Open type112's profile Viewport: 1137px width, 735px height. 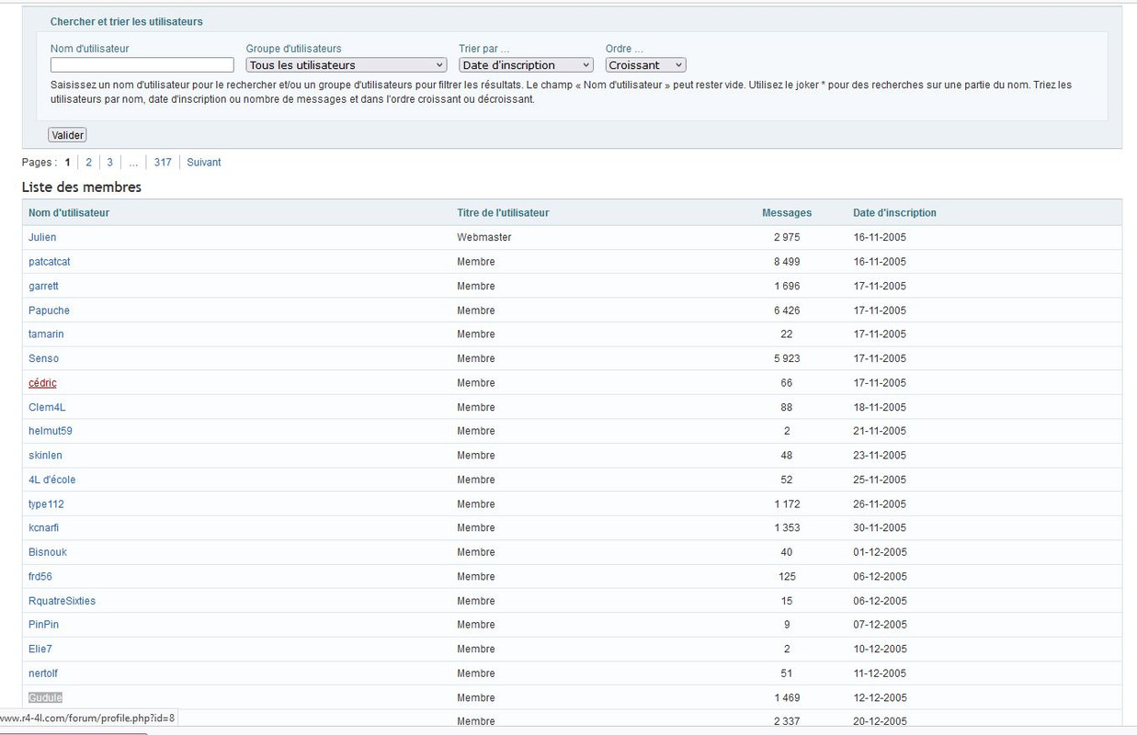(46, 504)
